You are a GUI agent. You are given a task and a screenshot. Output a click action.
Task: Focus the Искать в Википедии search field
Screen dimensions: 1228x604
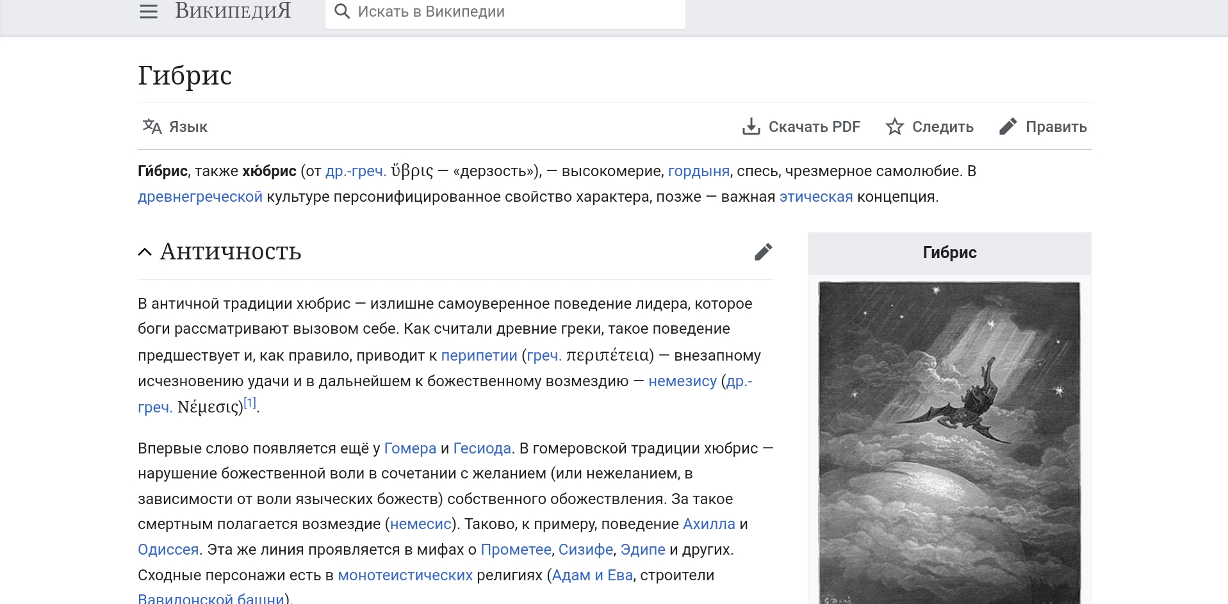pyautogui.click(x=505, y=13)
